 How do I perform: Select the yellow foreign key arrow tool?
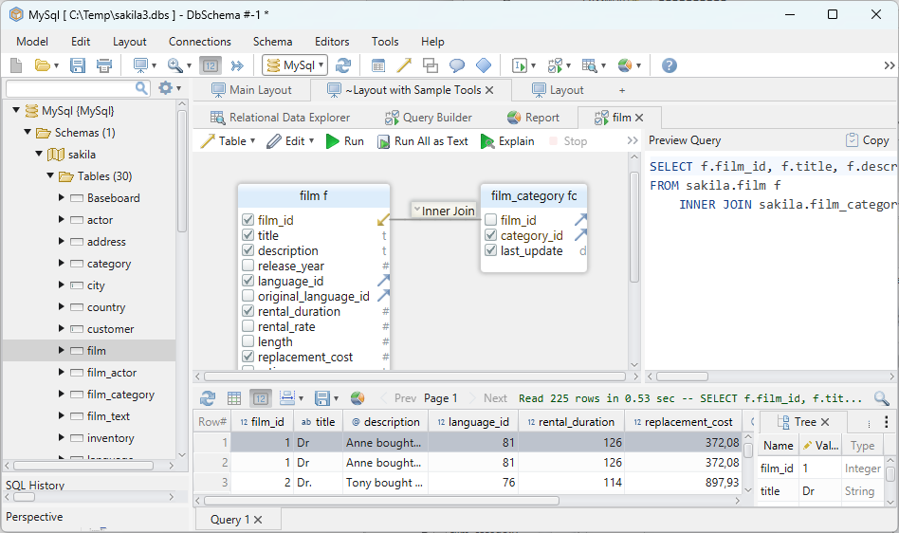[x=404, y=65]
